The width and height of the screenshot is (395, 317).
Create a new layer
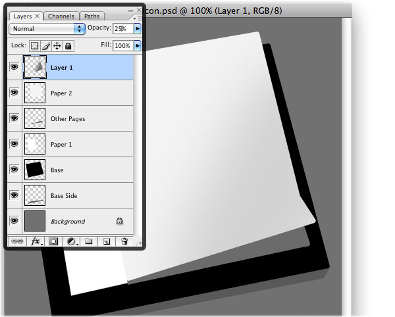coord(107,241)
